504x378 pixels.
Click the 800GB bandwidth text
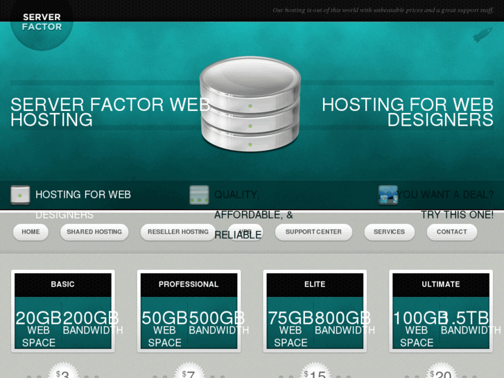point(345,323)
